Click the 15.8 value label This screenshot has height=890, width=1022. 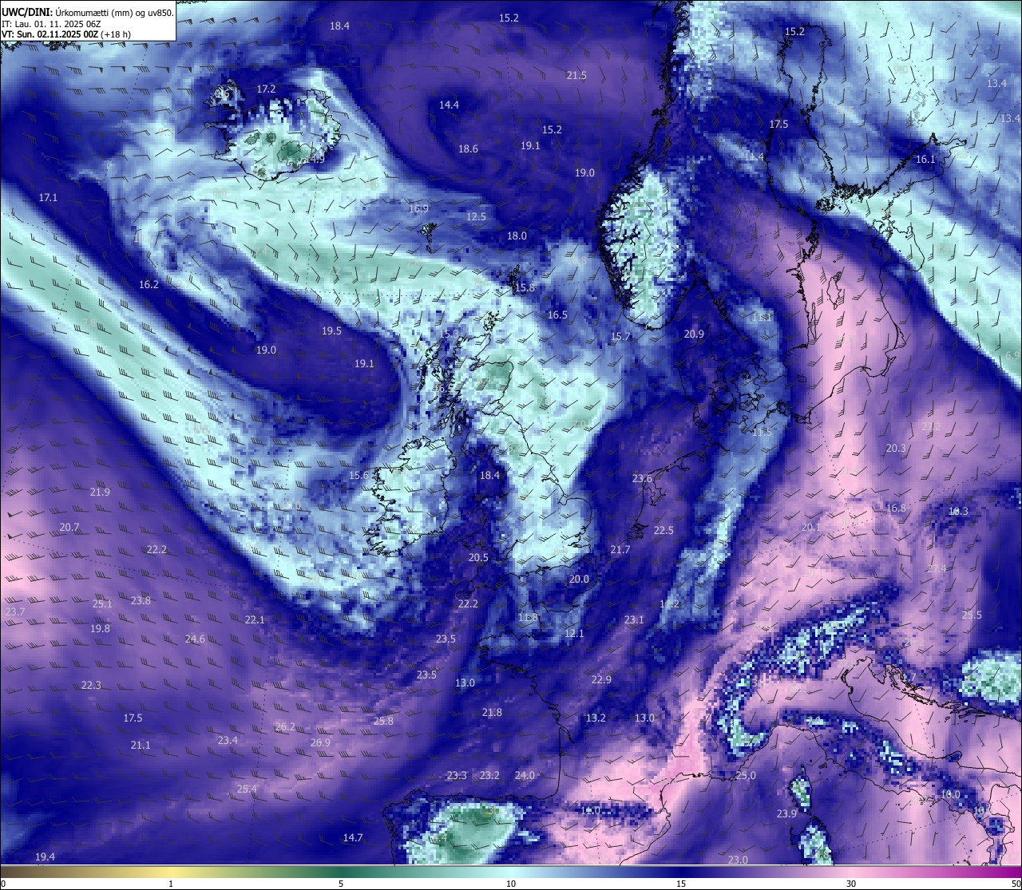point(525,287)
